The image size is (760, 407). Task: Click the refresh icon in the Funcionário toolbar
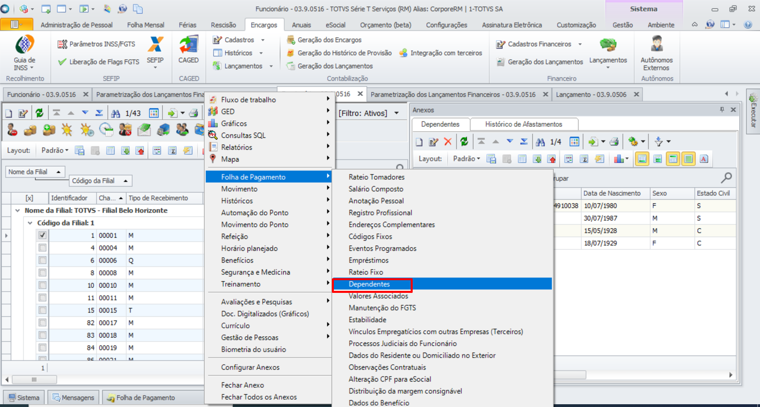click(40, 113)
